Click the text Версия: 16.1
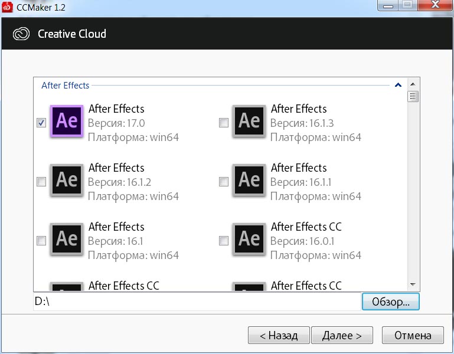The width and height of the screenshot is (454, 354). (x=116, y=241)
